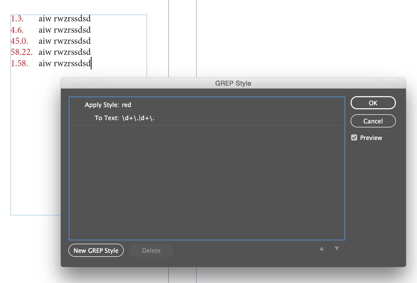Click the grayed-out Delete button
The height and width of the screenshot is (283, 417).
(151, 251)
